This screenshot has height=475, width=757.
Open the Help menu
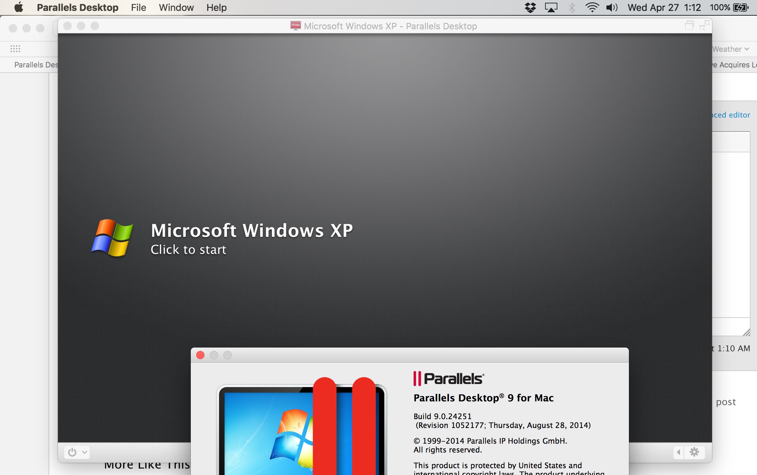pos(216,7)
